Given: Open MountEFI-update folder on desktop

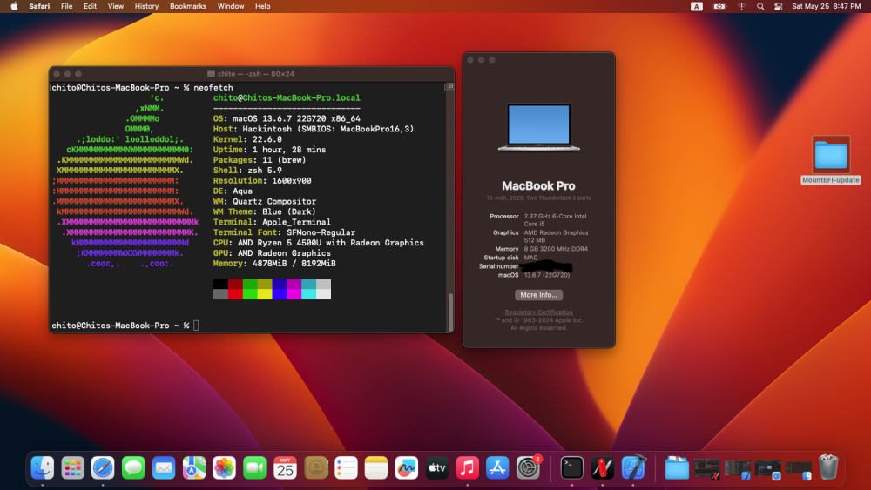Looking at the screenshot, I should coord(830,160).
